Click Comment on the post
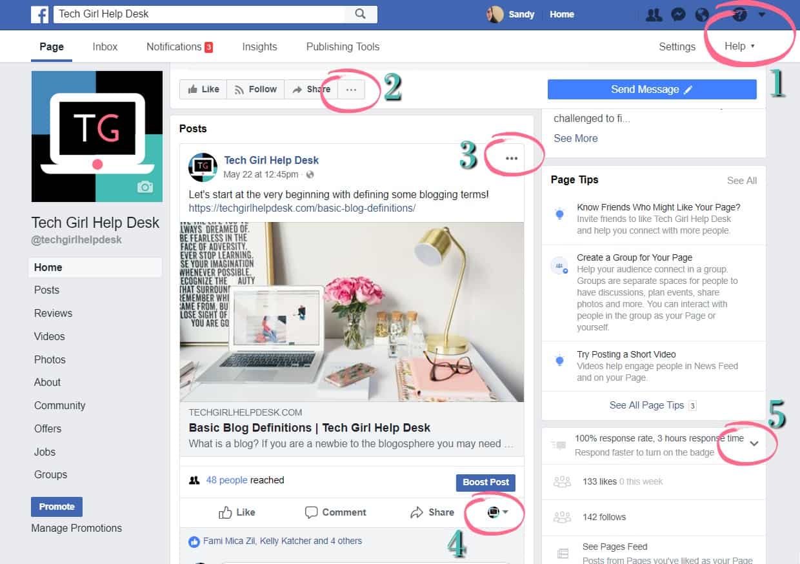Screen dimensions: 800x564 click(x=335, y=512)
